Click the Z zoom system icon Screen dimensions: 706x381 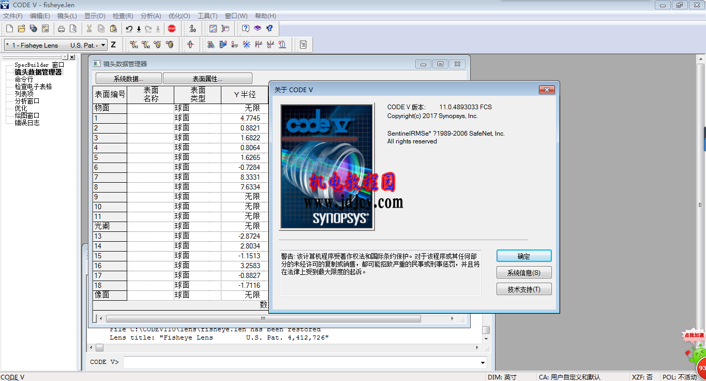click(x=113, y=45)
